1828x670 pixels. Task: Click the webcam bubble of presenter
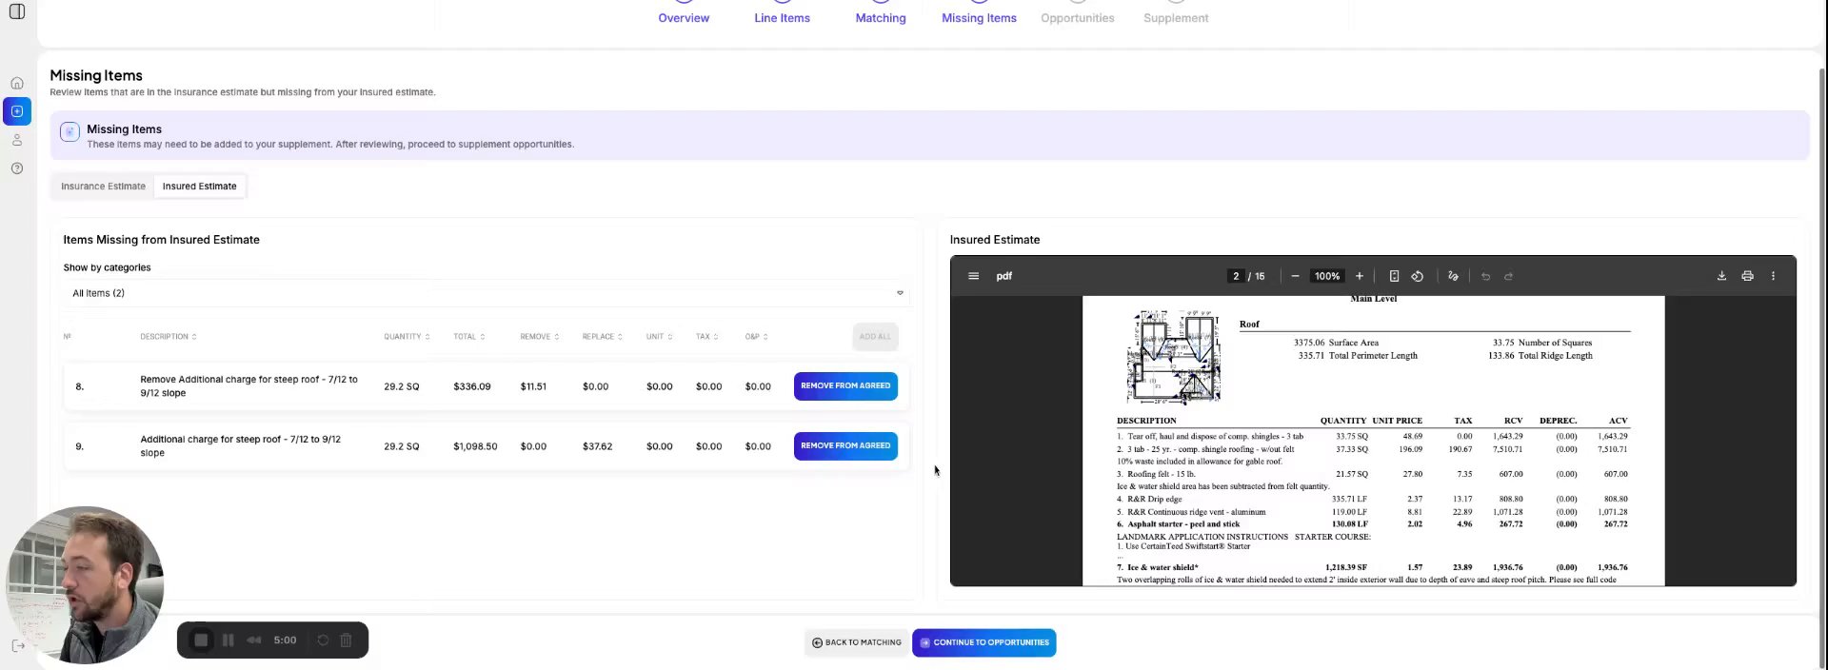point(86,584)
